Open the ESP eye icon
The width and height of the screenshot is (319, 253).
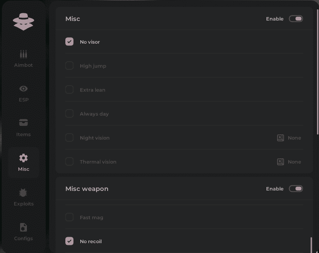pyautogui.click(x=23, y=89)
